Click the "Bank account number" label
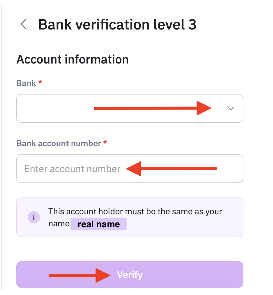 [x=59, y=143]
